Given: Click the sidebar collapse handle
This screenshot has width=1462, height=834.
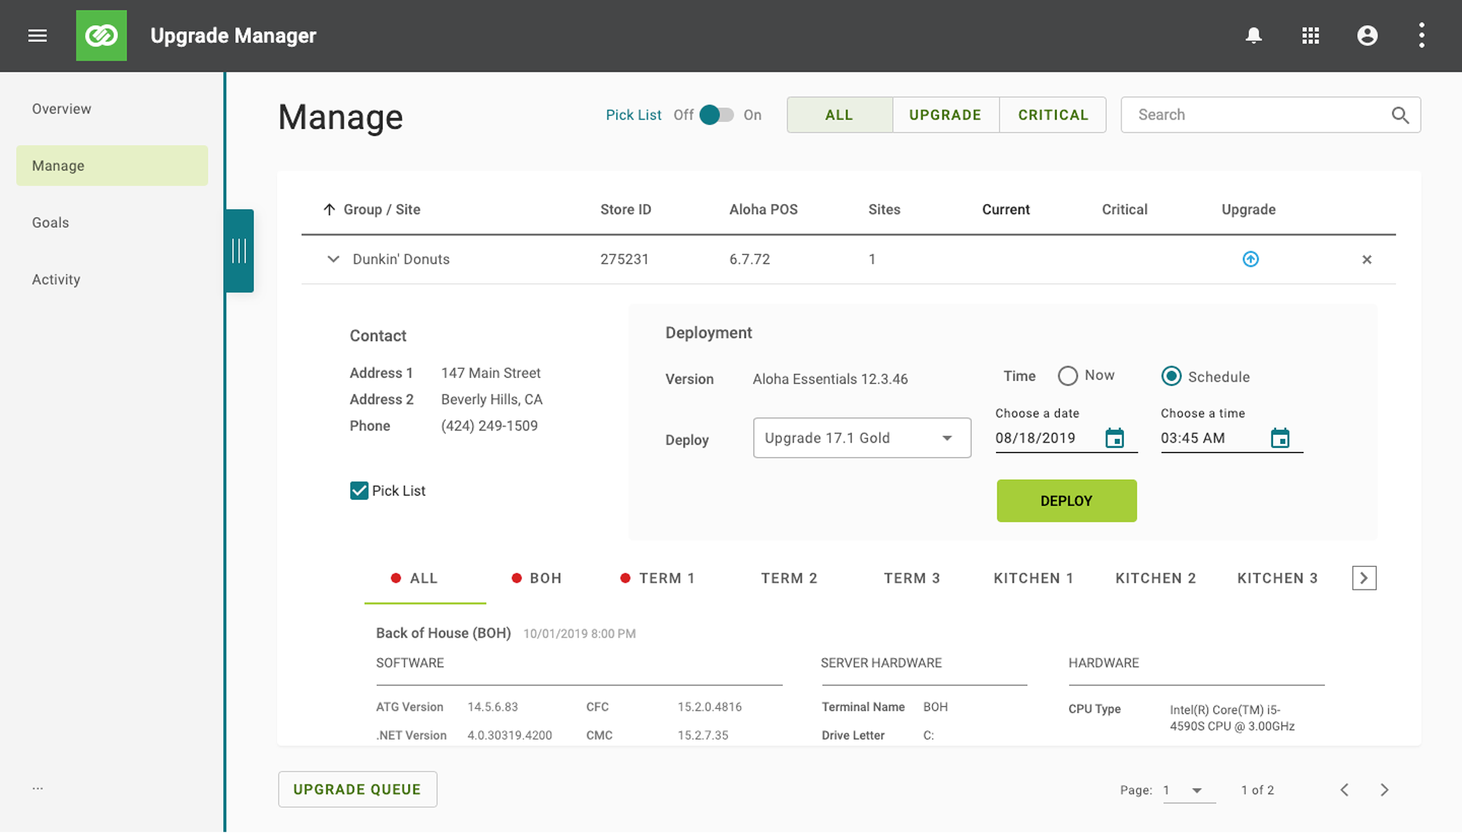Looking at the screenshot, I should click(239, 251).
